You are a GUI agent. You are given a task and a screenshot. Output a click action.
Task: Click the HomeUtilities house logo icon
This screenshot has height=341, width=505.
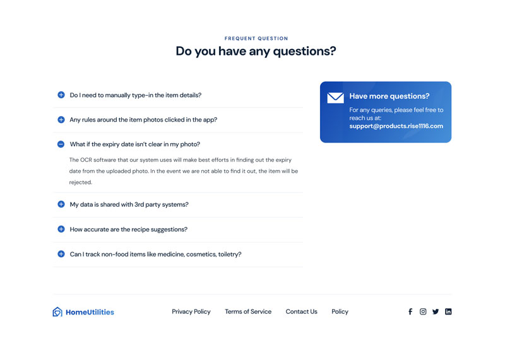[x=57, y=311]
